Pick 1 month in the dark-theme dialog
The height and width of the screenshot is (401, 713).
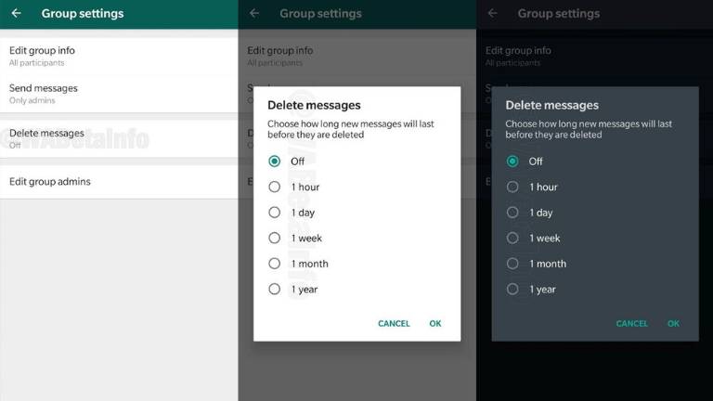pyautogui.click(x=512, y=264)
